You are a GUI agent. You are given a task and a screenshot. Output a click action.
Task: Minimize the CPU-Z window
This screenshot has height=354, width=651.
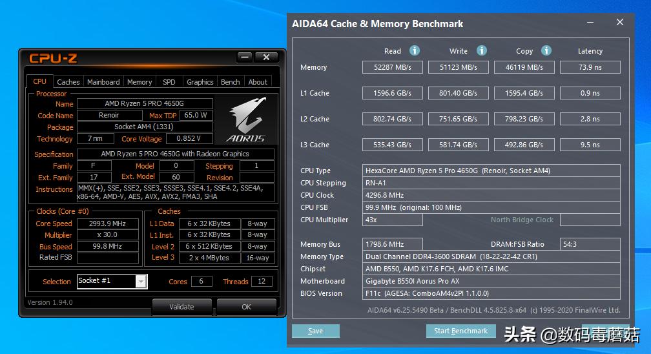(x=245, y=57)
